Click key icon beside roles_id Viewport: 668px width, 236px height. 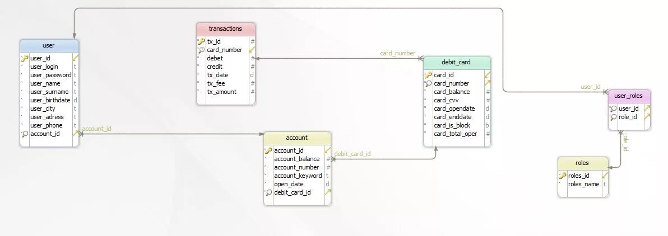pos(562,176)
